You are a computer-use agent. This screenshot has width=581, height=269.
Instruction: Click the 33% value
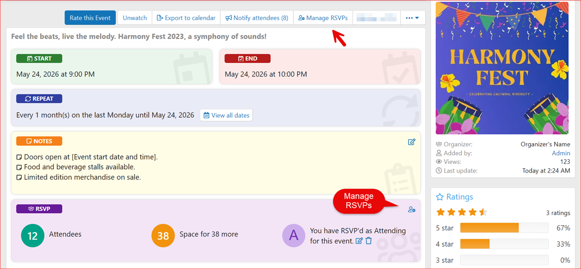pyautogui.click(x=563, y=244)
